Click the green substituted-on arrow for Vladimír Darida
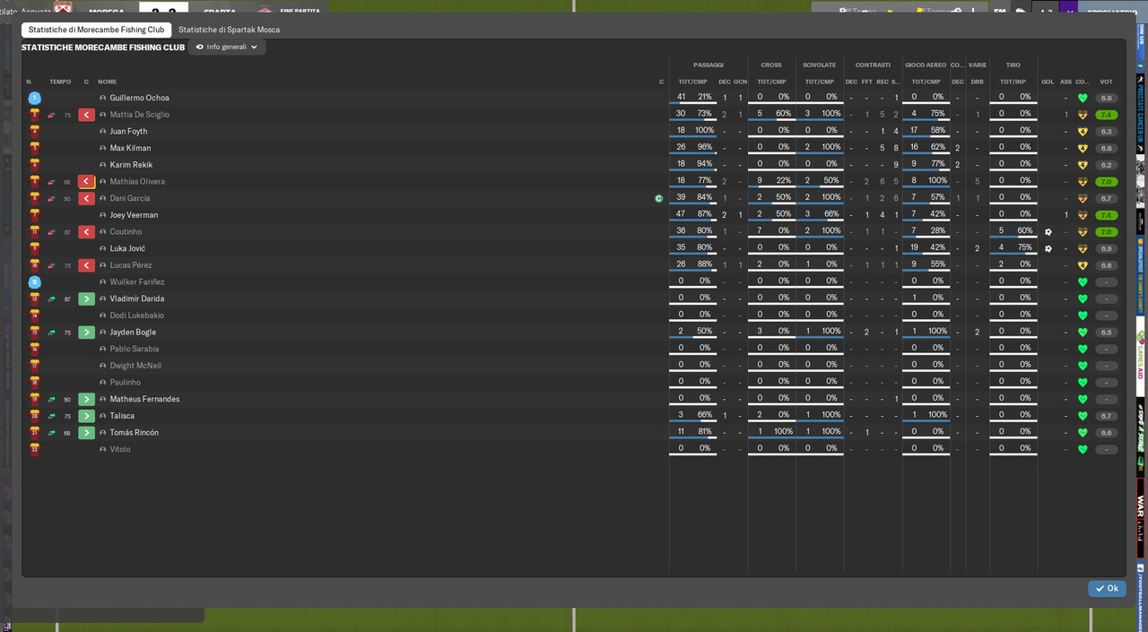The image size is (1148, 632). click(x=86, y=299)
